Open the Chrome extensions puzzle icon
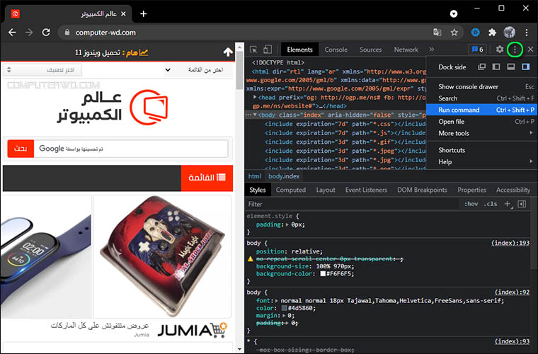This screenshot has height=354, width=538. 493,33
